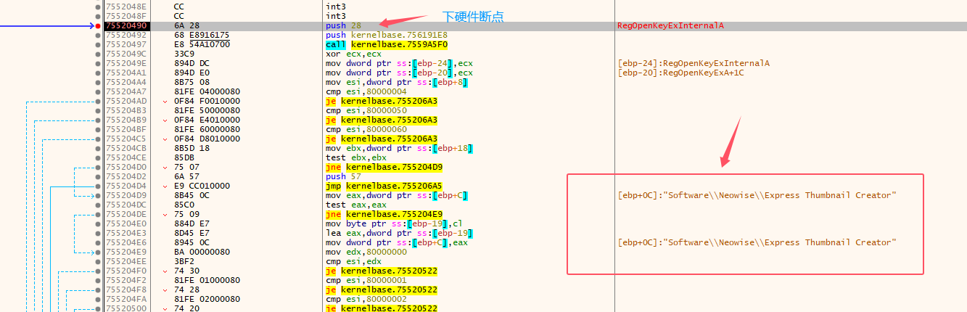Select the 'test ebx,ebx' instruction
Image resolution: width=967 pixels, height=312 pixels.
[x=356, y=158]
